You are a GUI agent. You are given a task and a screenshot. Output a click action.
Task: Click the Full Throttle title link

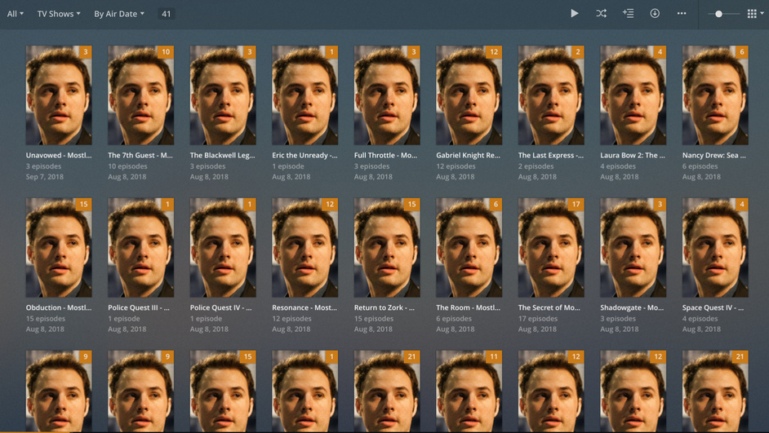coord(386,155)
